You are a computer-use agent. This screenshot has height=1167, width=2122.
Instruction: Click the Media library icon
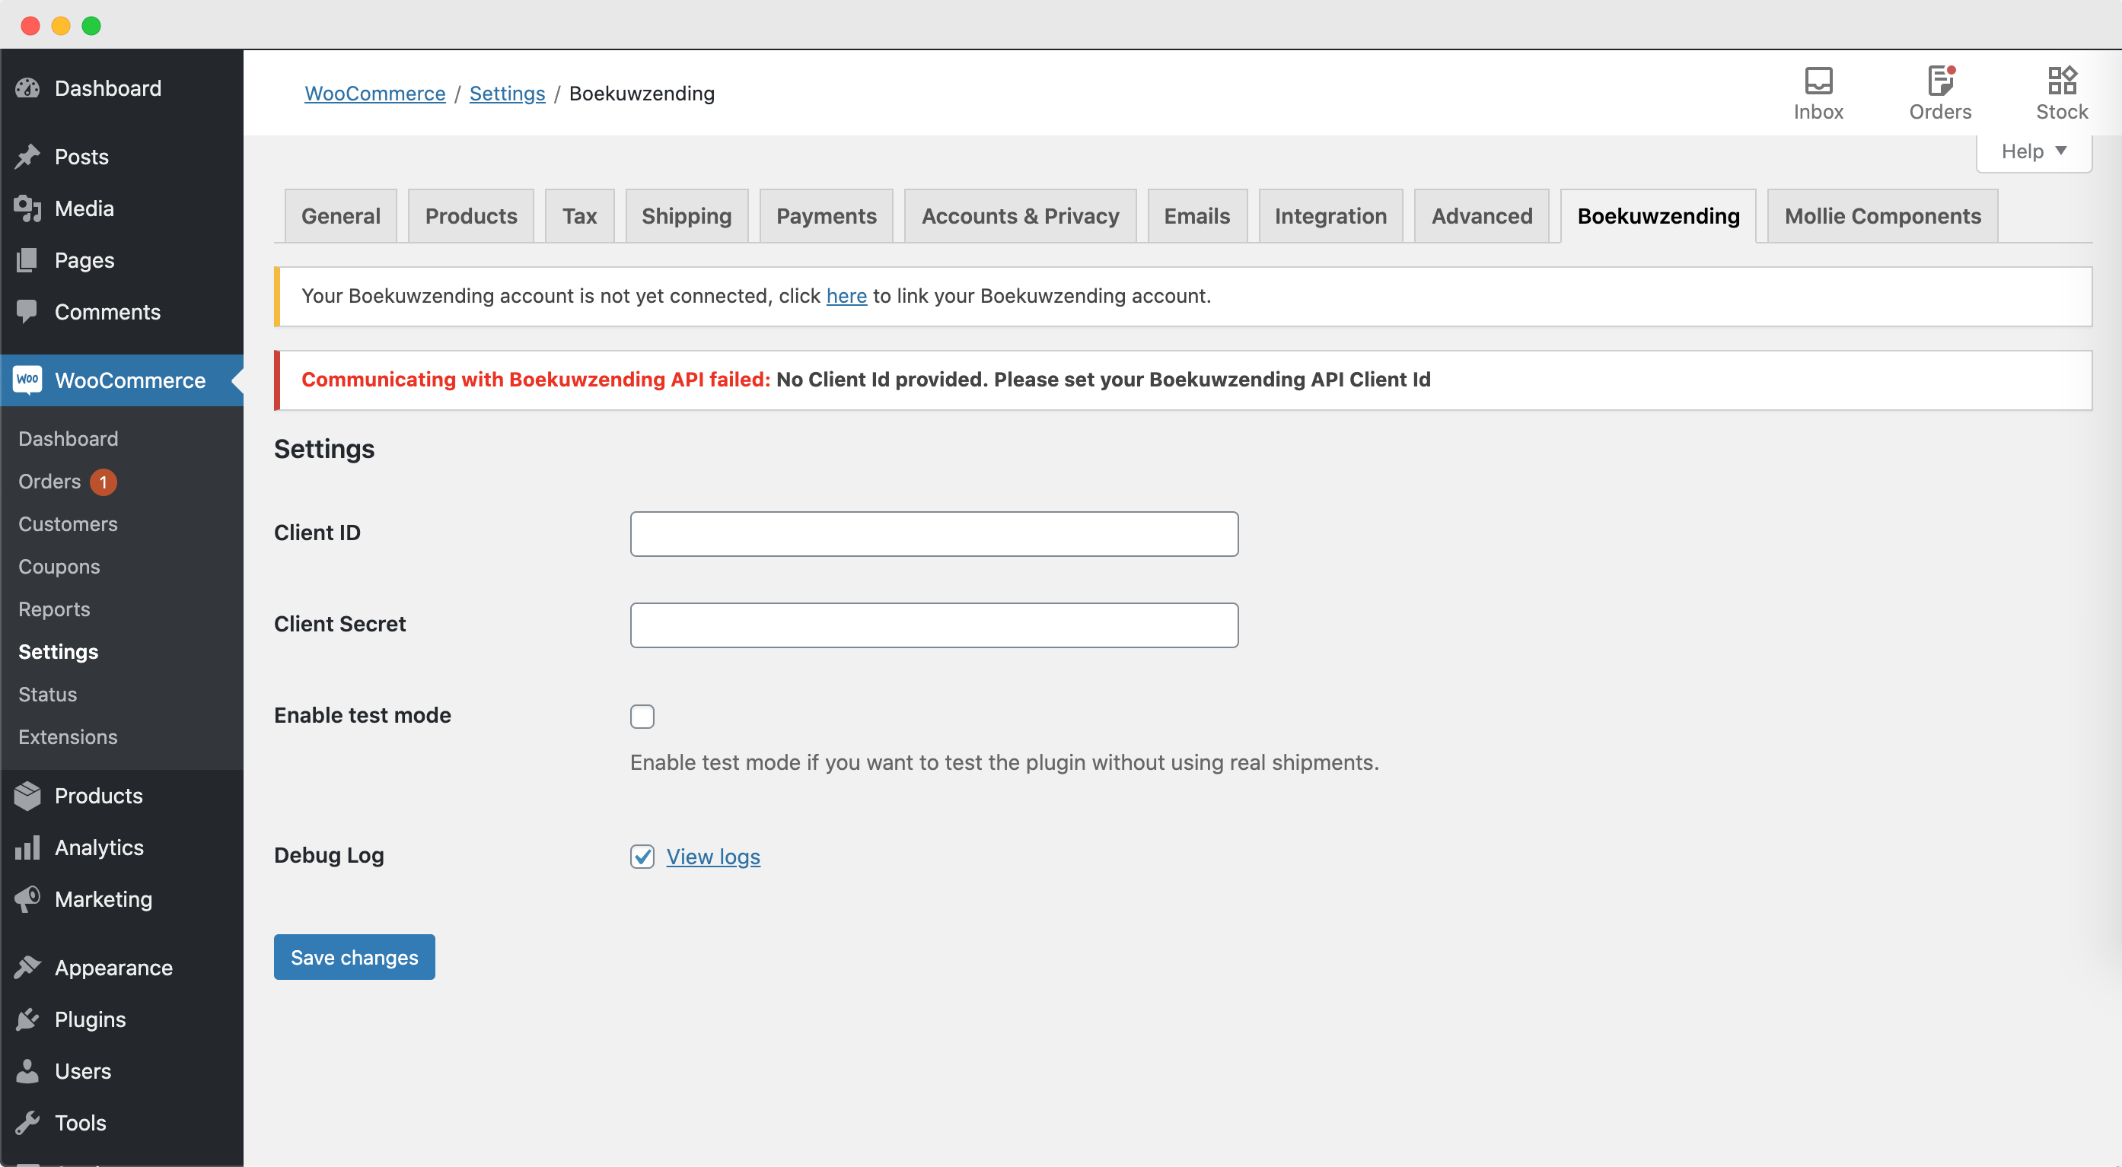pyautogui.click(x=27, y=208)
